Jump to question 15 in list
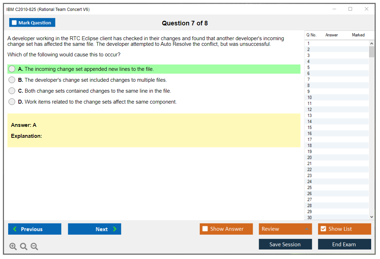Image resolution: width=380 pixels, height=259 pixels. coord(310,128)
